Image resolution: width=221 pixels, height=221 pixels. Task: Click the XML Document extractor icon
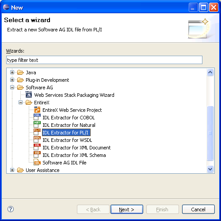click(37, 147)
